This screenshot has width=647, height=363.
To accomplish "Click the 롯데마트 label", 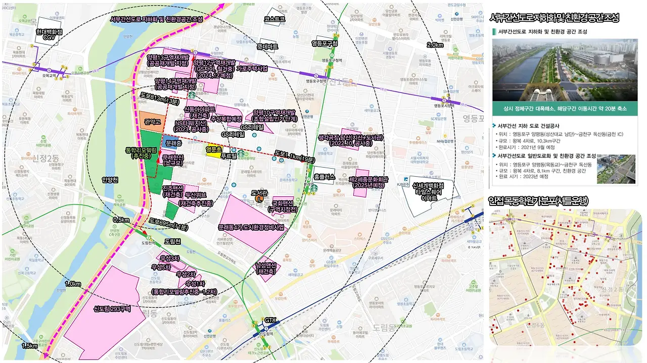I will pyautogui.click(x=267, y=46).
